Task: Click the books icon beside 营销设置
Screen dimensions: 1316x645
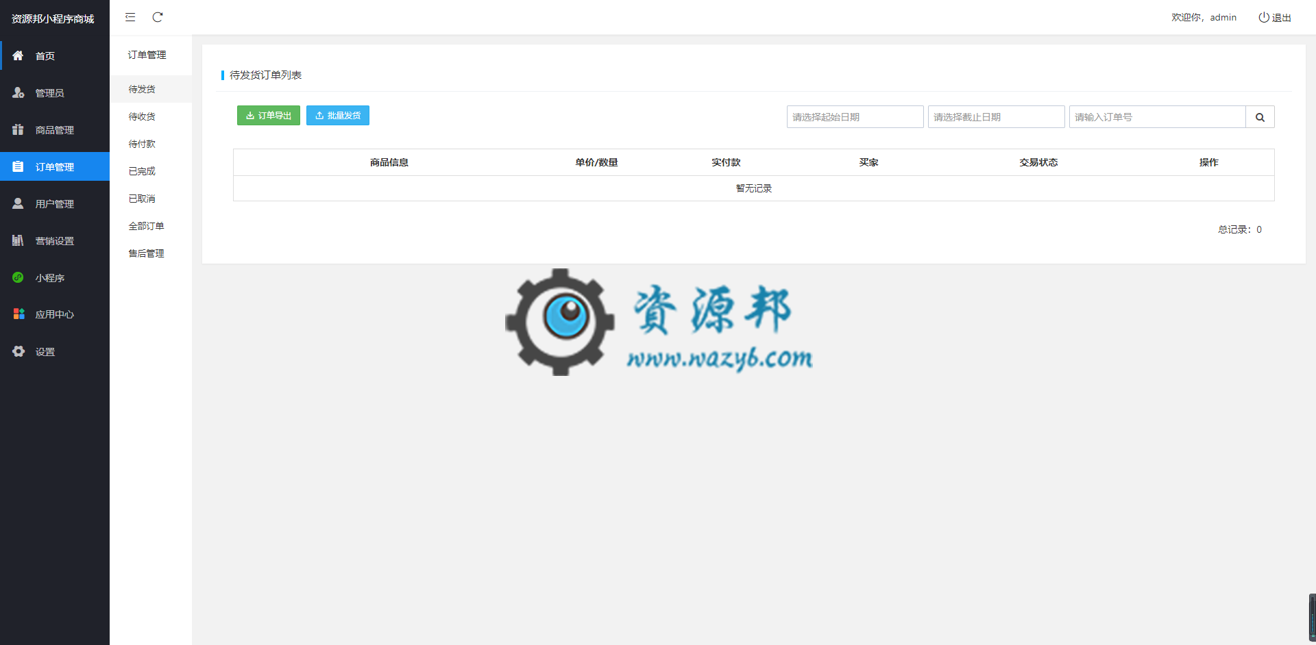Action: [x=19, y=240]
